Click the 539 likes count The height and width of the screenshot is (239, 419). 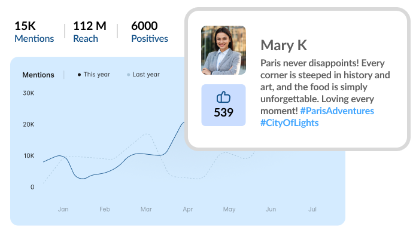pyautogui.click(x=223, y=112)
